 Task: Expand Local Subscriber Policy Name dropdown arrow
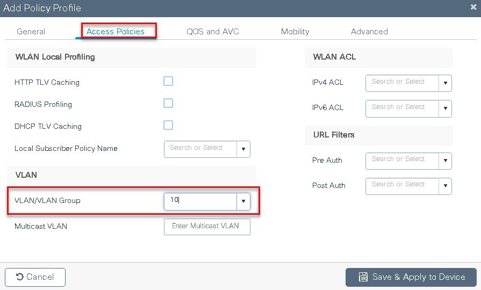[243, 149]
